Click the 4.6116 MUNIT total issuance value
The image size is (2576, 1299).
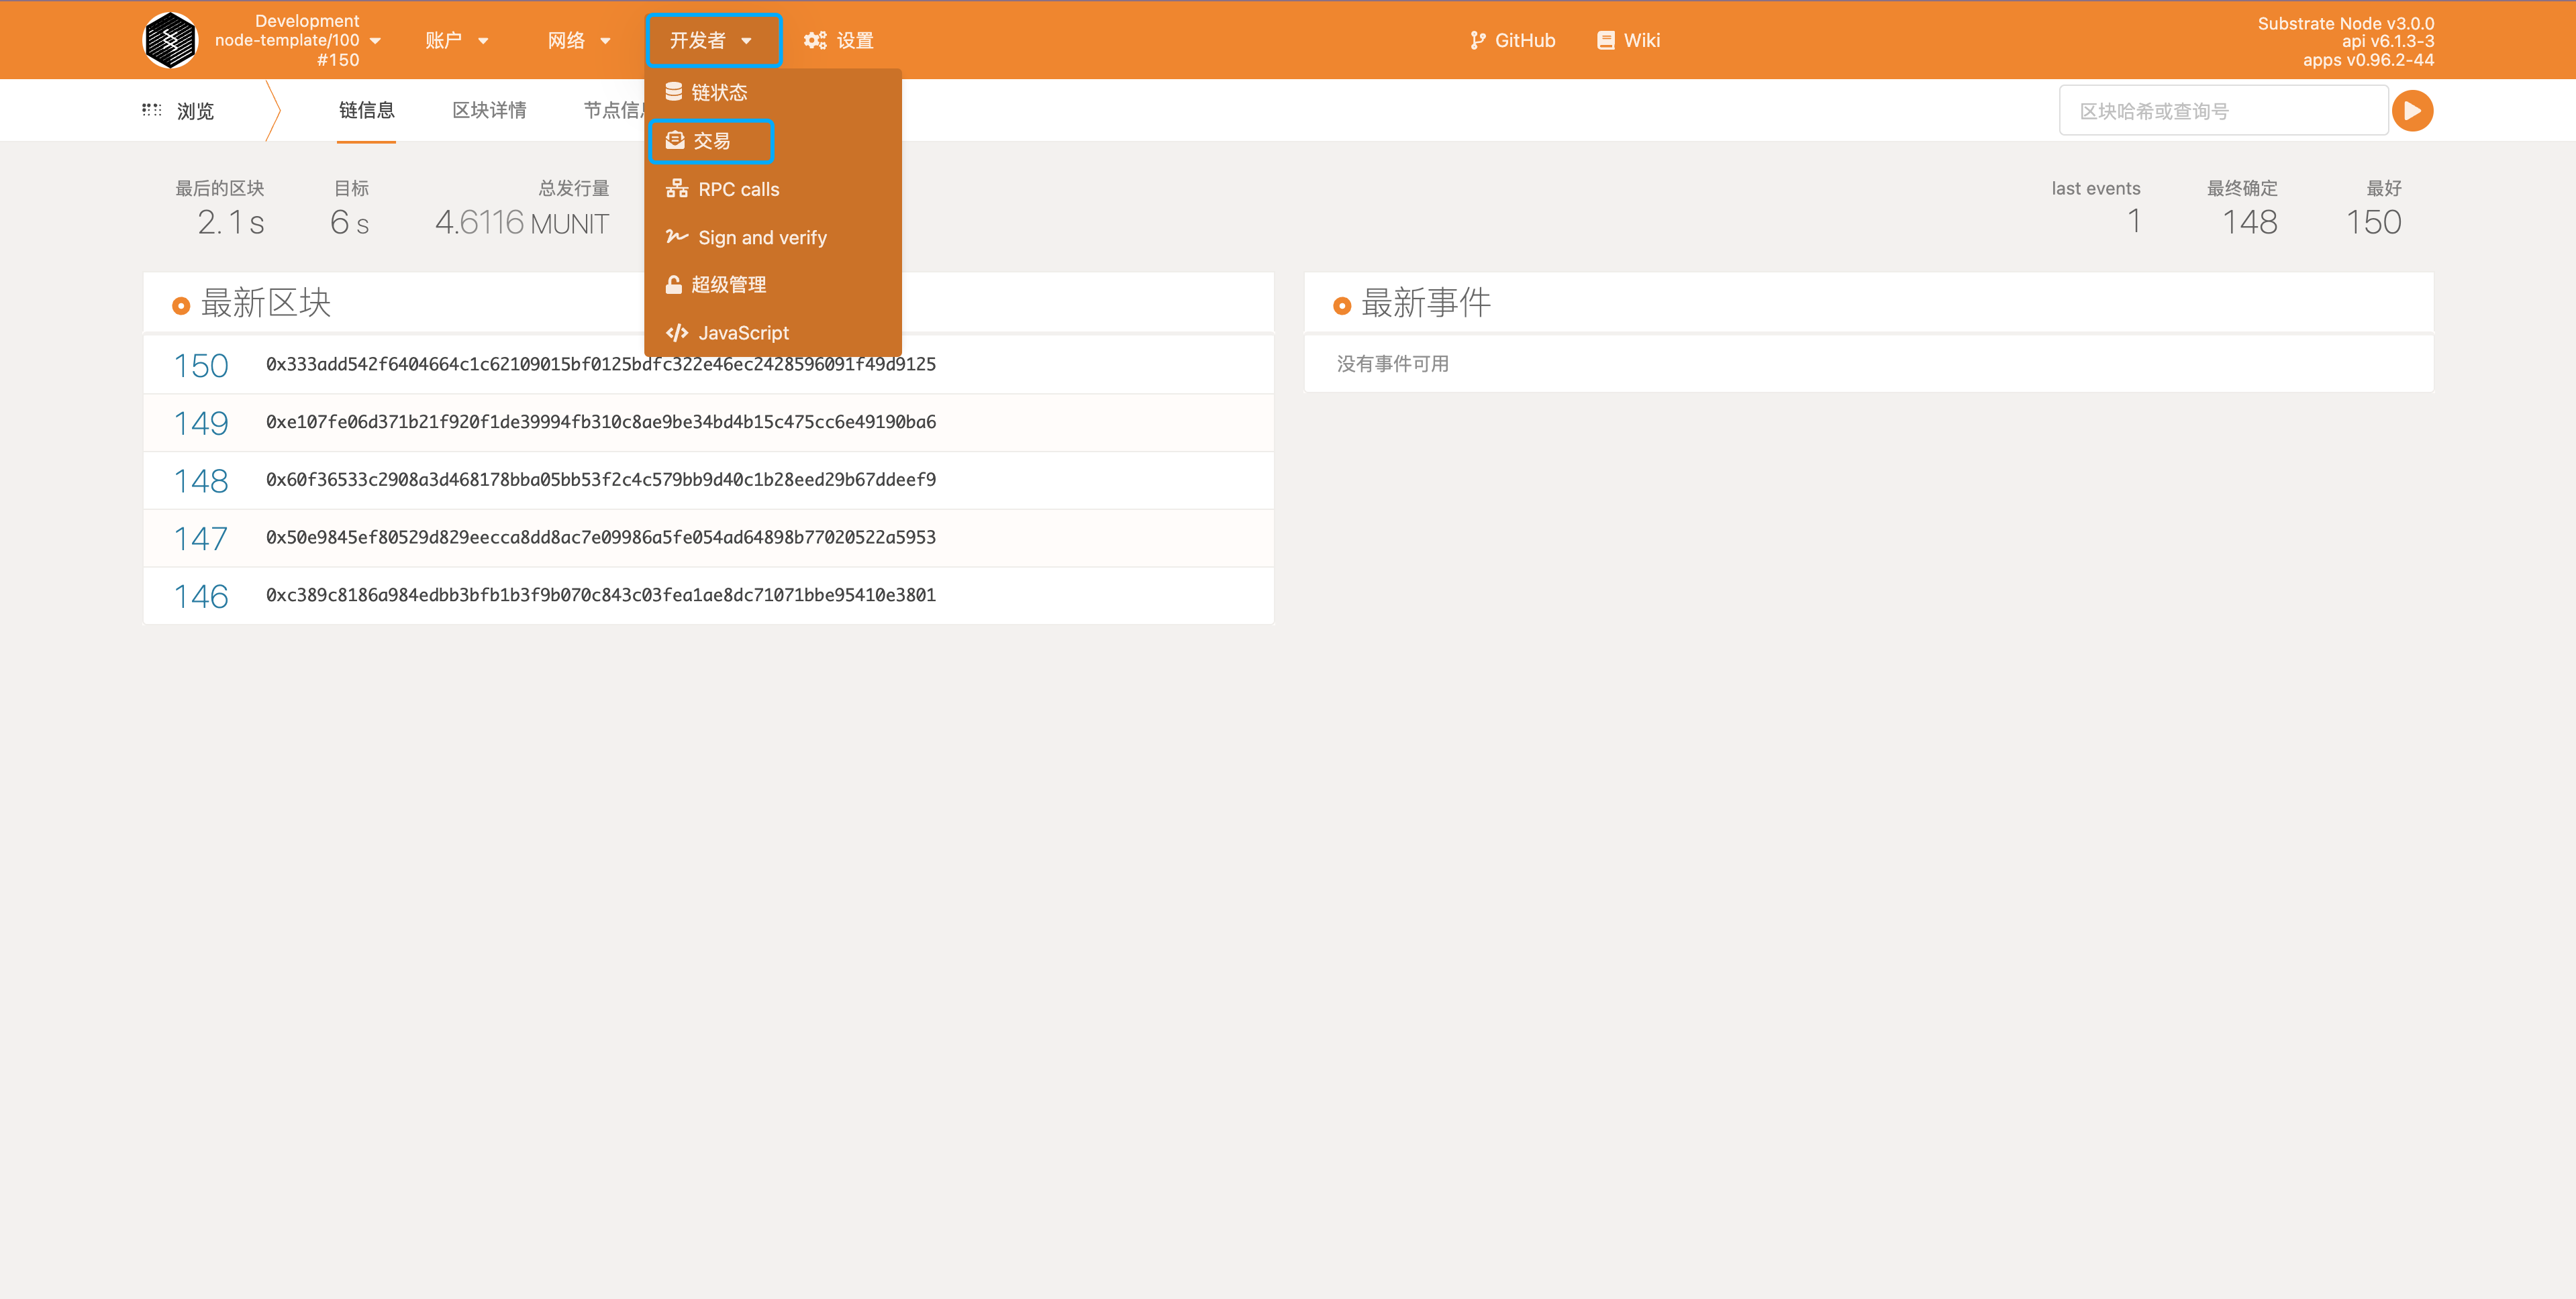pyautogui.click(x=522, y=222)
